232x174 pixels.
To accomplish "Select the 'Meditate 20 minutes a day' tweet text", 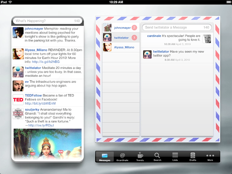I will 53,72.
